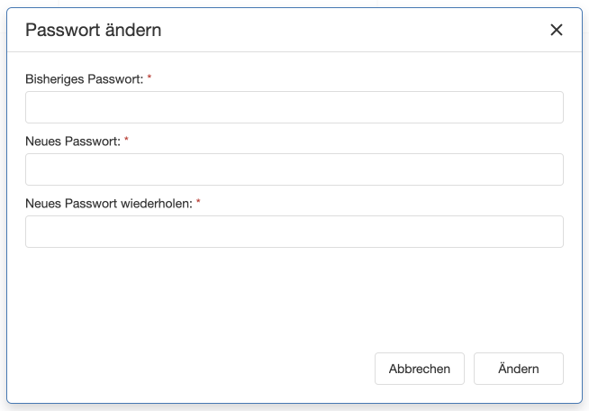Focus the Neues Passwort text box
This screenshot has width=589, height=411.
(294, 169)
